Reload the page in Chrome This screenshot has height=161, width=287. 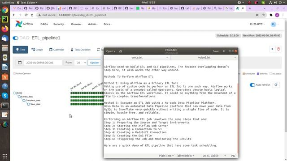(x=26, y=15)
